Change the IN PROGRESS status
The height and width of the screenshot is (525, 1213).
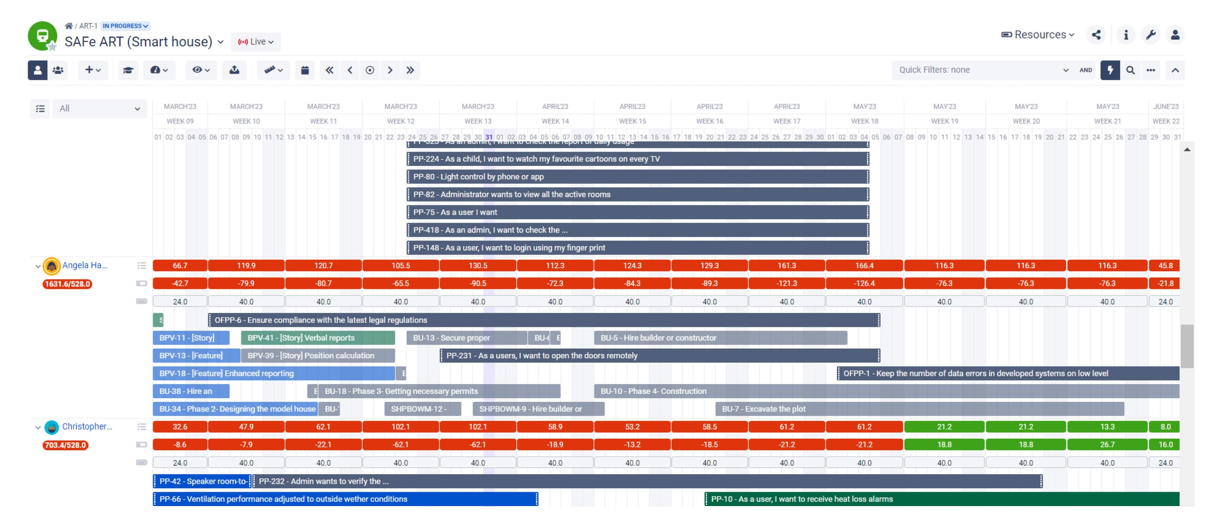[125, 26]
